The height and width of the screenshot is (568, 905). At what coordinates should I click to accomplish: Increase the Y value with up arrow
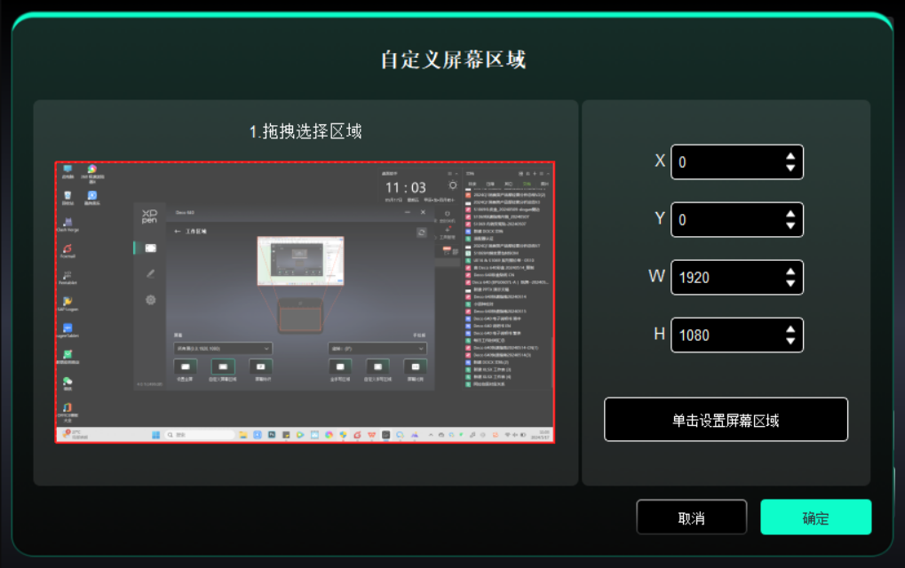[790, 214]
